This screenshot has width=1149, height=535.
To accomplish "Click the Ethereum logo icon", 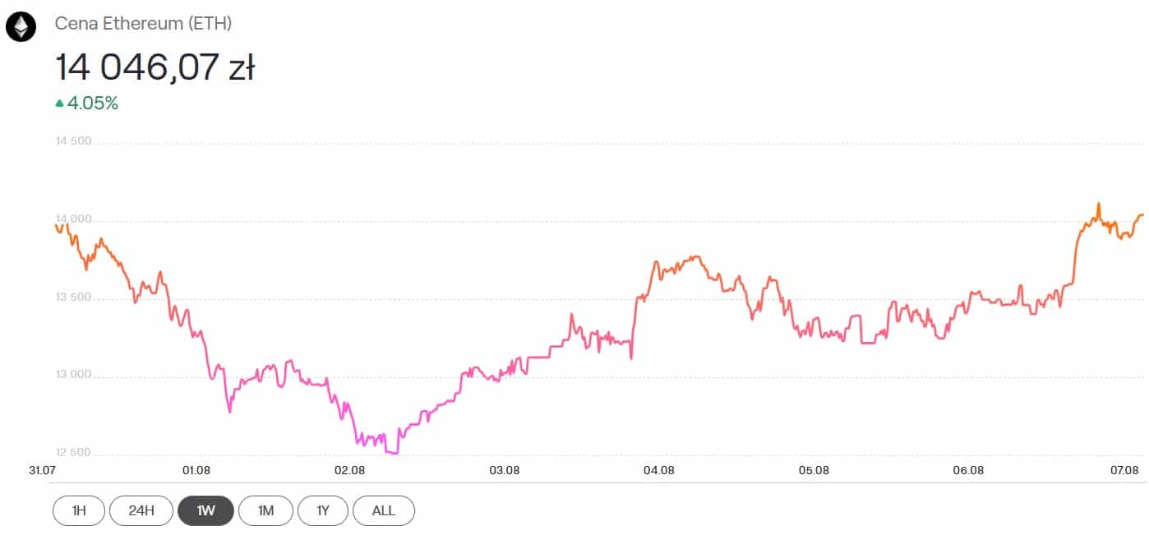I will pos(21,26).
